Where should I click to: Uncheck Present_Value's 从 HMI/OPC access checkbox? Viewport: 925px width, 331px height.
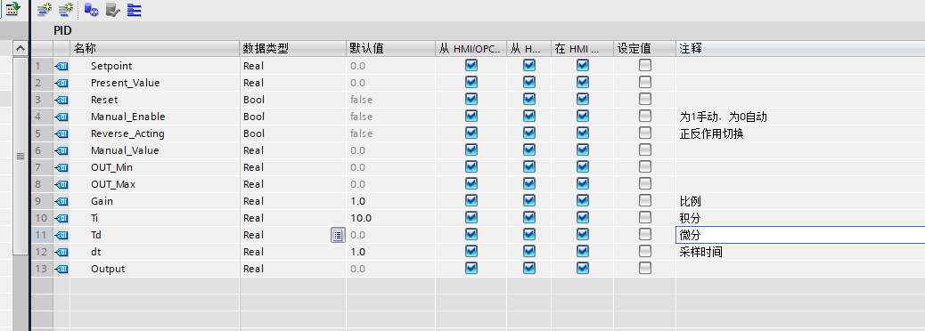[471, 83]
